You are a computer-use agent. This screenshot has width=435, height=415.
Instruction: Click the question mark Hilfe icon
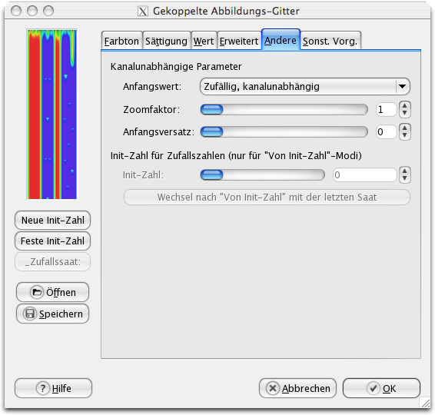(43, 388)
